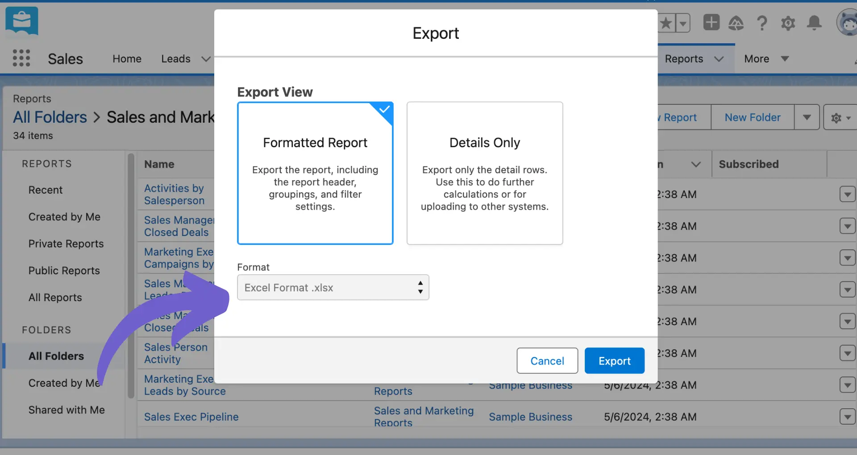Click the Subscribed column header
The height and width of the screenshot is (455, 857).
749,164
